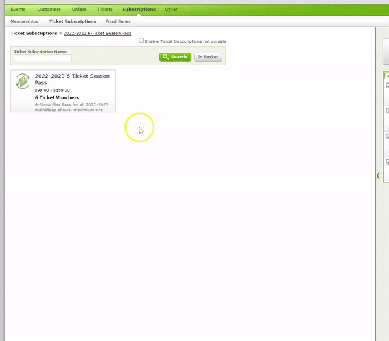Switch to Fixed Series sub-tab
389x341 pixels.
point(118,21)
